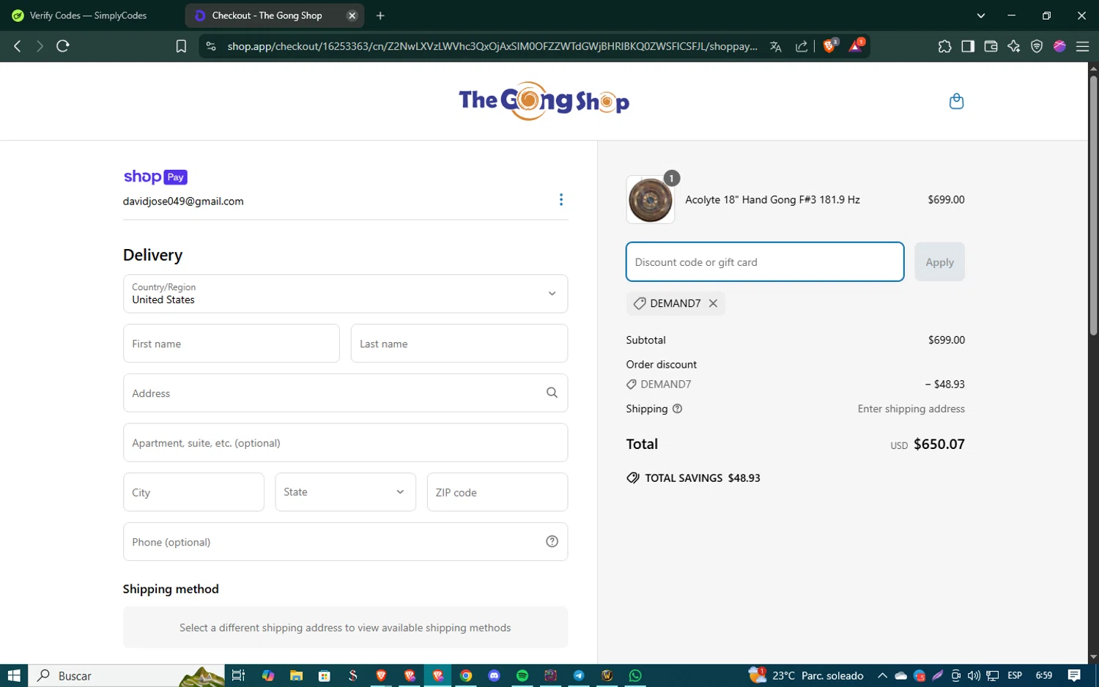1099x687 pixels.
Task: Click the ZIP code field
Action: click(x=497, y=492)
